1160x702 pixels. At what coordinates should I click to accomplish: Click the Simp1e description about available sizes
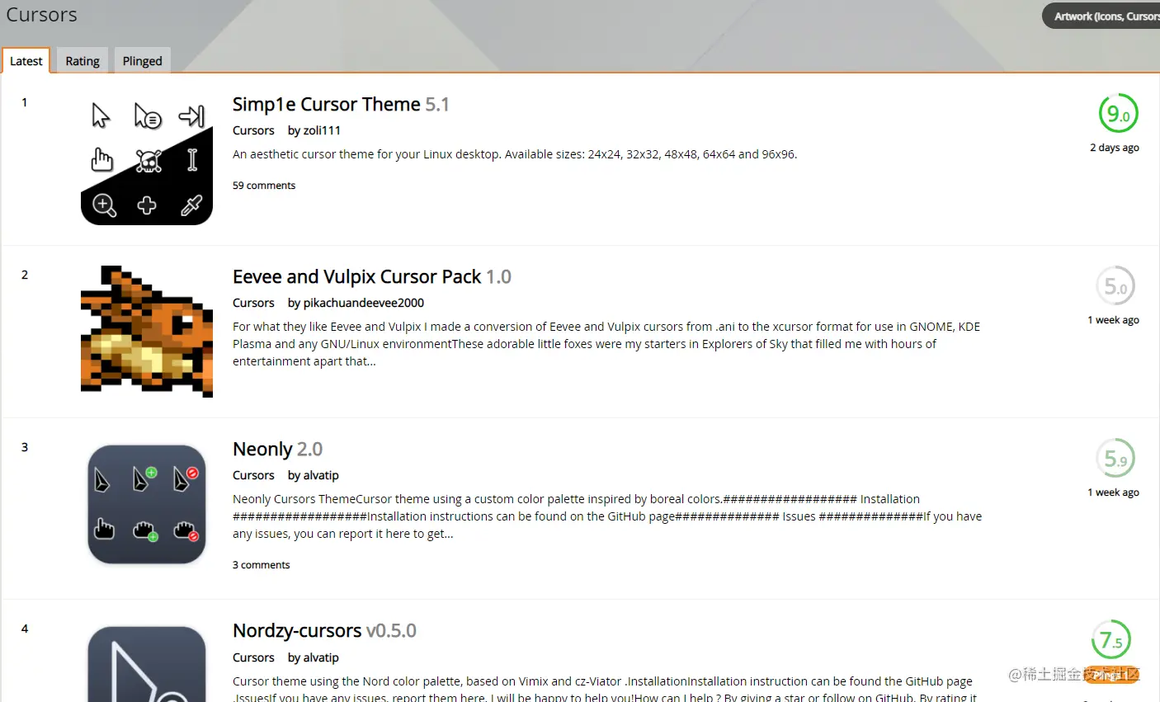coord(515,154)
